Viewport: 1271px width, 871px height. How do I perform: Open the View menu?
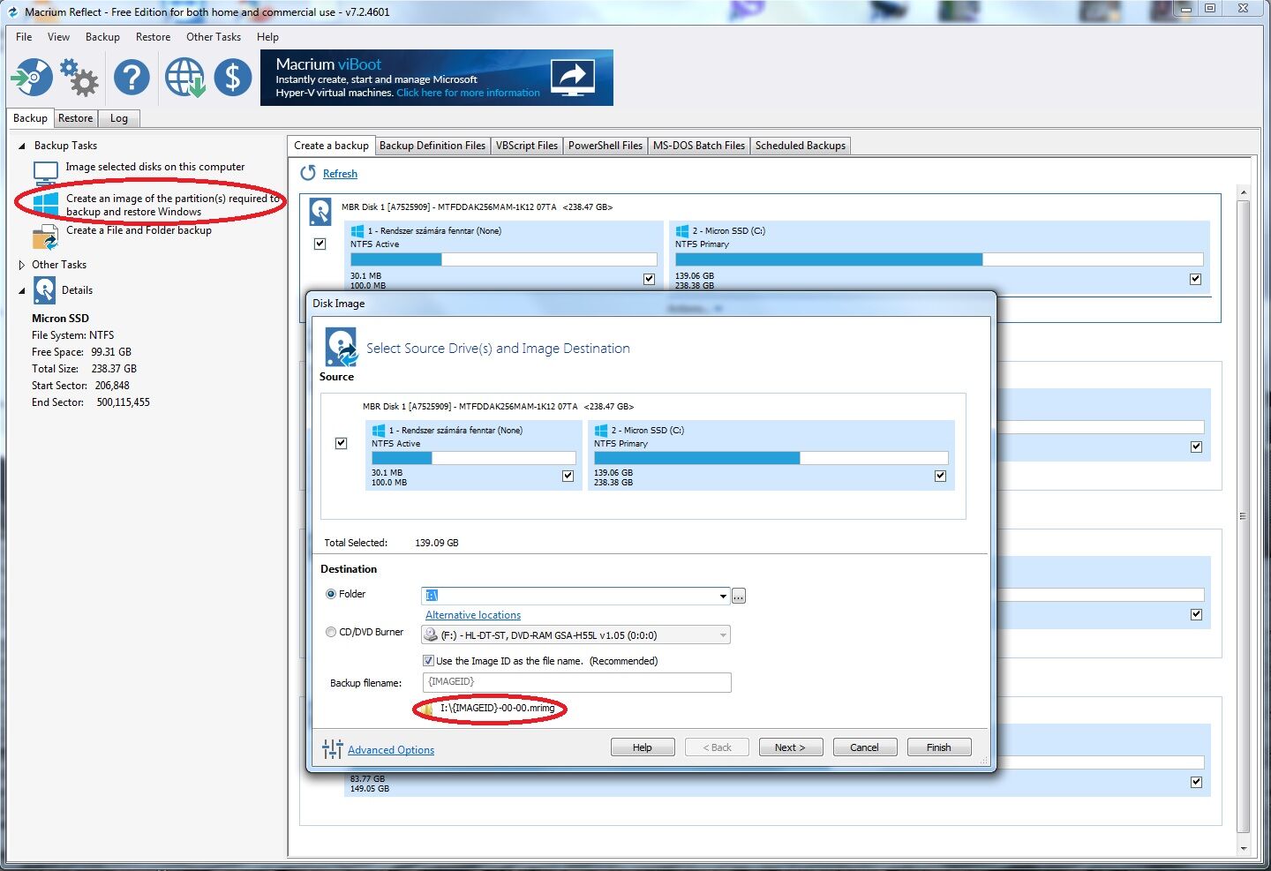pyautogui.click(x=58, y=37)
